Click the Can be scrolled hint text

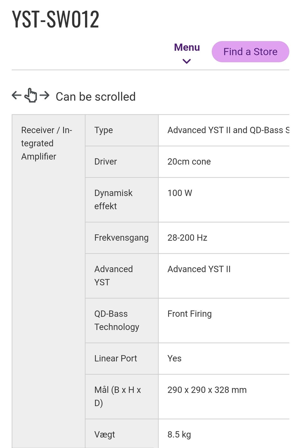[96, 97]
